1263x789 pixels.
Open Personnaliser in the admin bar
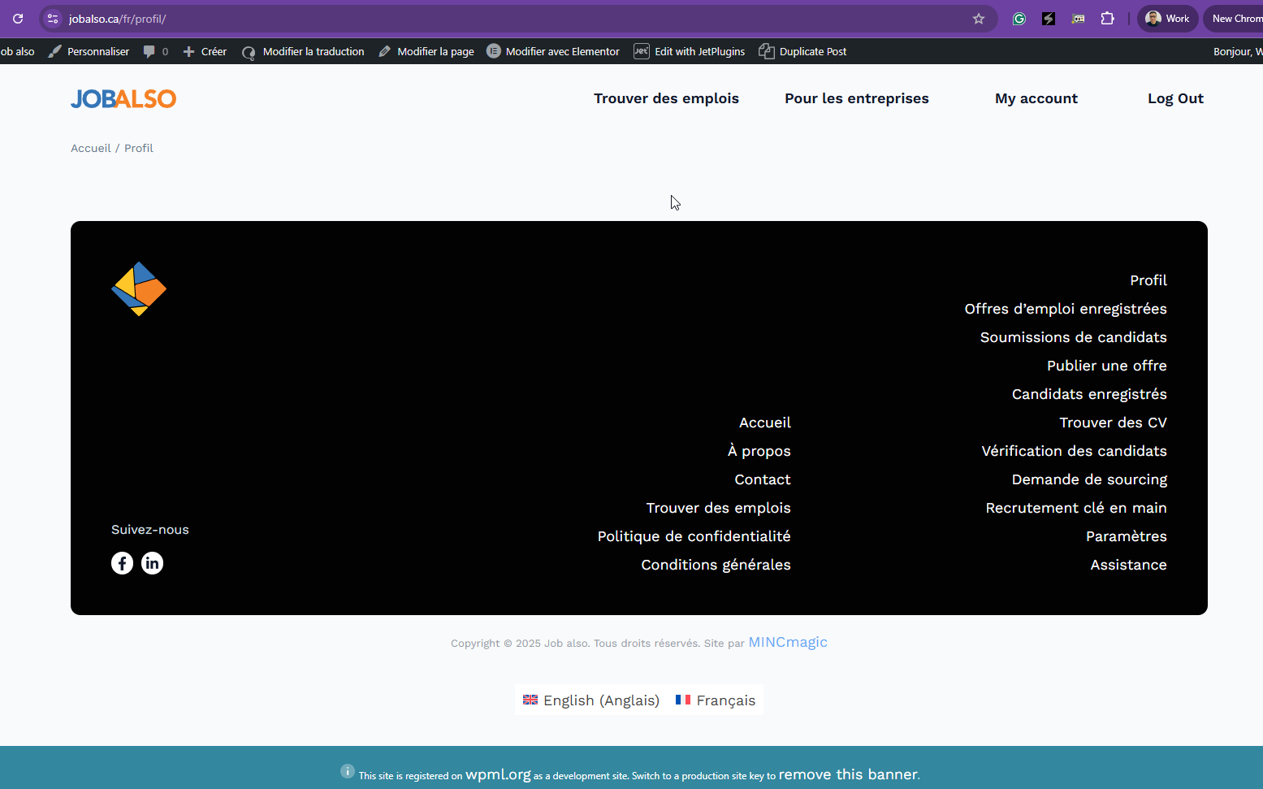tap(89, 51)
